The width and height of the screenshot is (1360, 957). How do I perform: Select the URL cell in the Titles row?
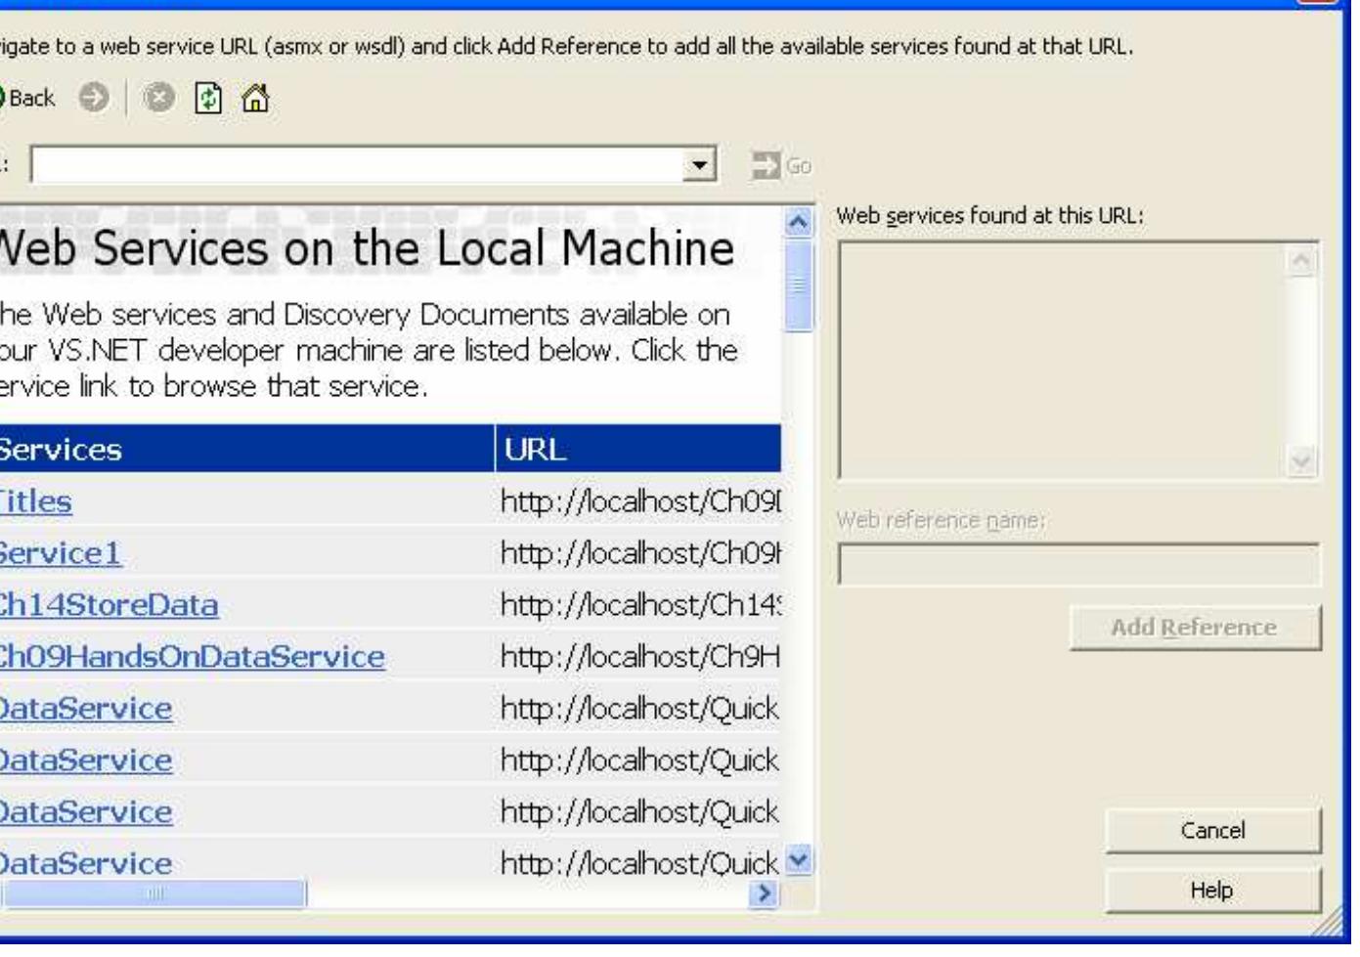[x=639, y=501]
